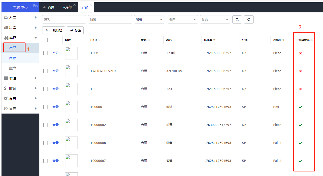Click the 日志 clock icon

(6, 108)
